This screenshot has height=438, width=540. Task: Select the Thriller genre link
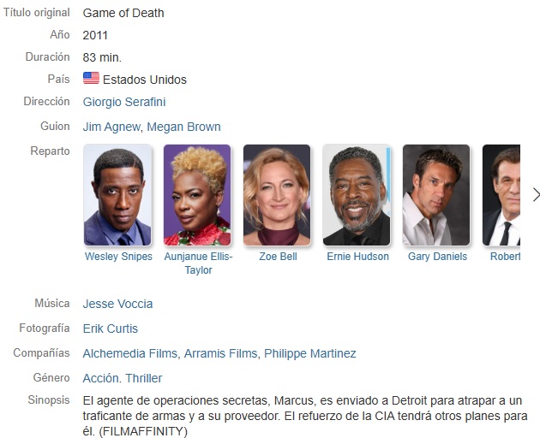[x=144, y=378]
